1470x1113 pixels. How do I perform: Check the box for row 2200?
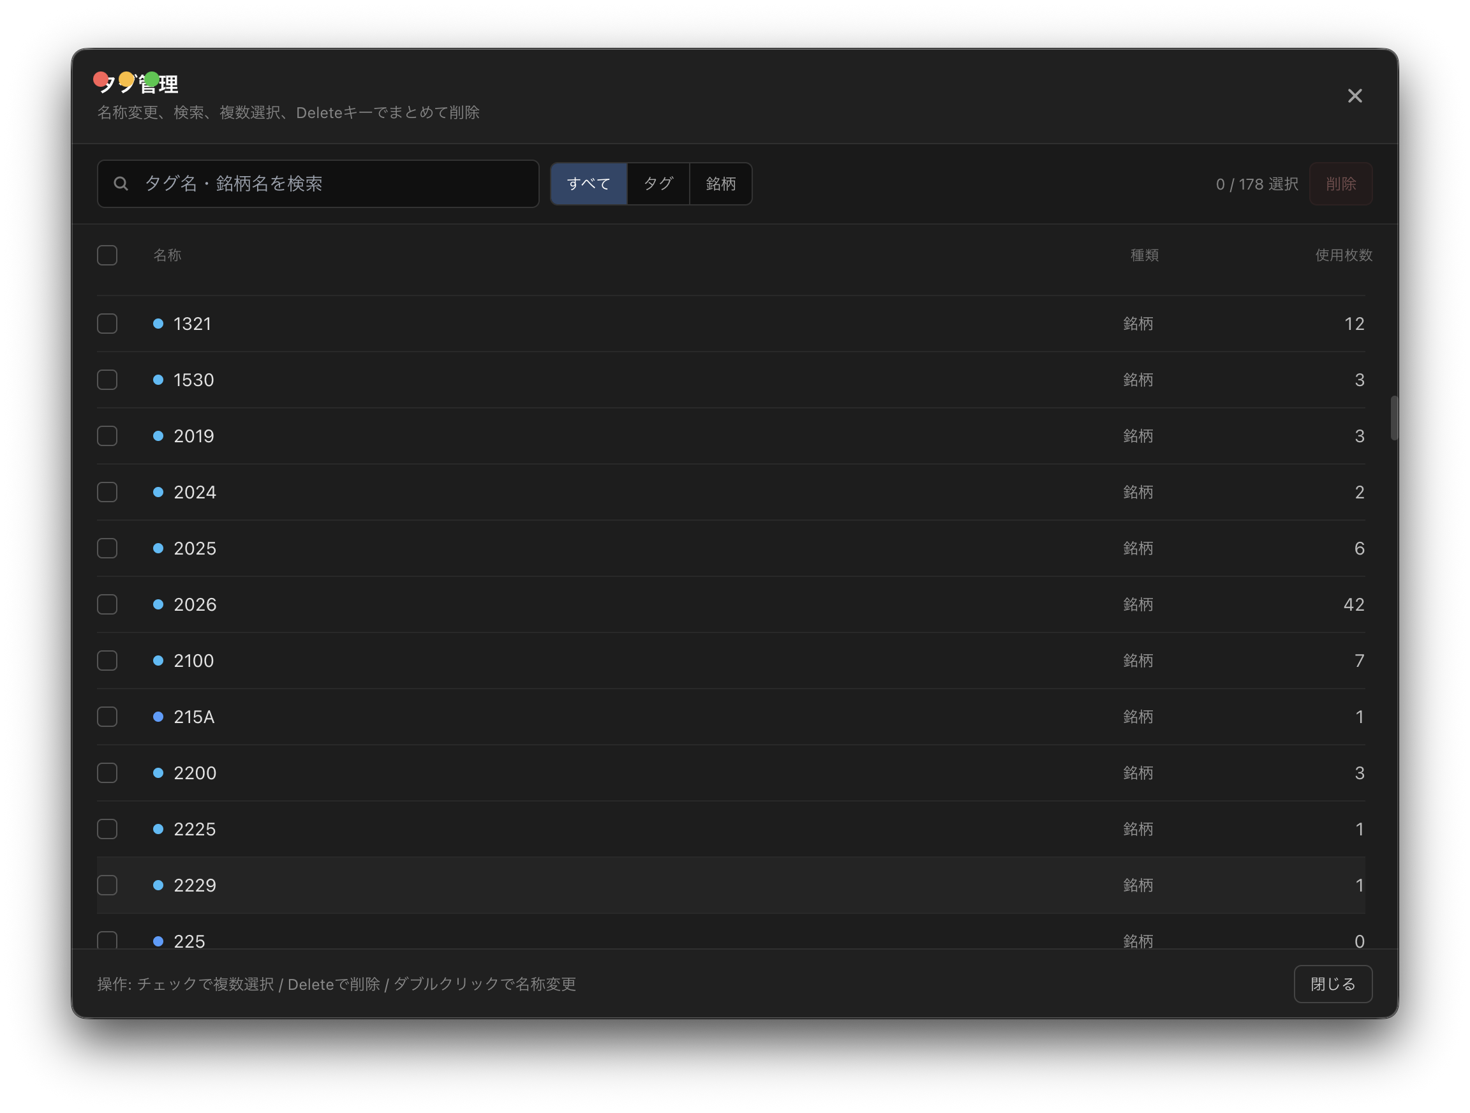(x=107, y=773)
